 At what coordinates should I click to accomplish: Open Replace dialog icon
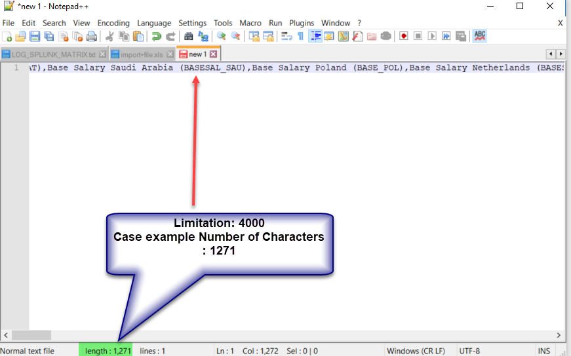coord(203,37)
